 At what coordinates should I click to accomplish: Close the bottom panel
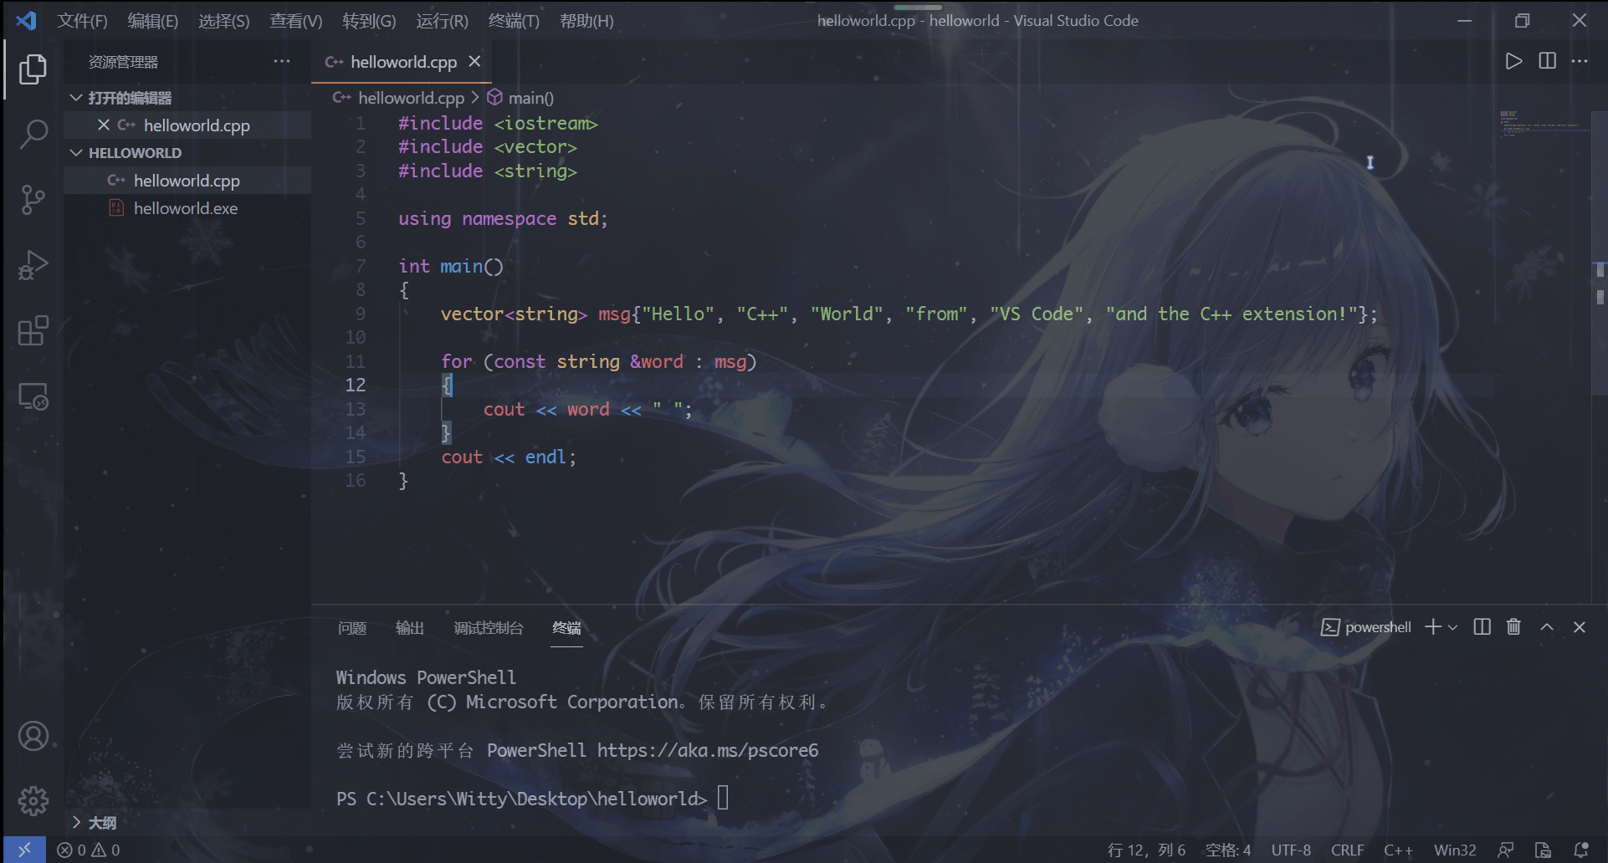tap(1580, 626)
